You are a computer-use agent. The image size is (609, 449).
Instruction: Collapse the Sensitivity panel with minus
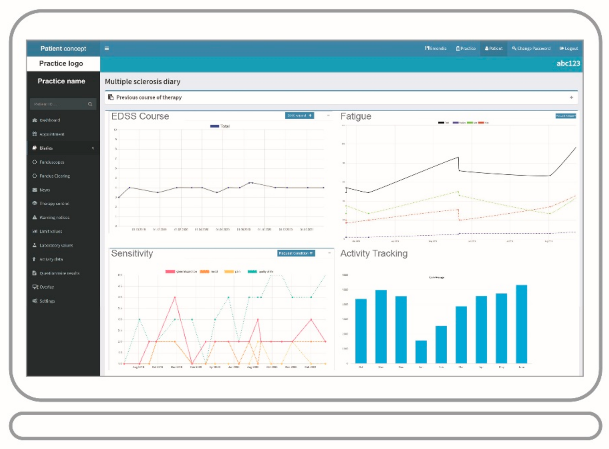pyautogui.click(x=329, y=253)
